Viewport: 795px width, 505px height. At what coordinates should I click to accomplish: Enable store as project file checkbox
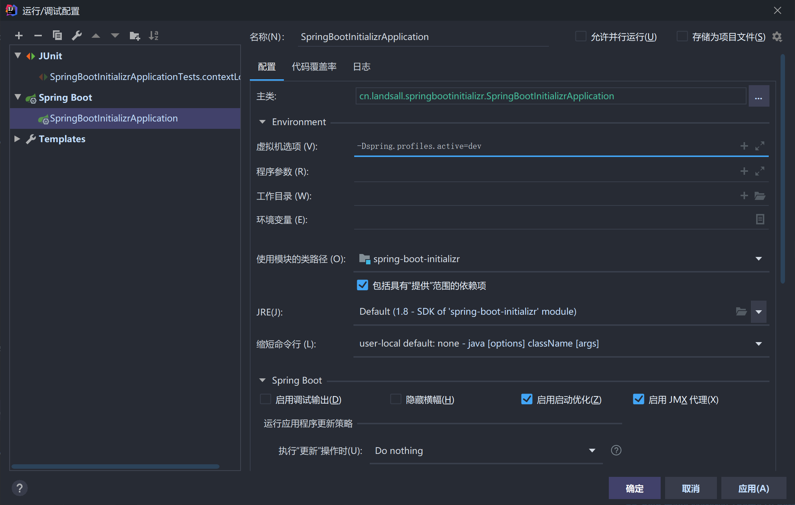click(682, 36)
